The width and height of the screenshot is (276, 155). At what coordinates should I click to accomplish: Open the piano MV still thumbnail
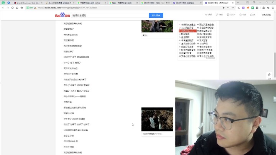pyautogui.click(x=157, y=119)
